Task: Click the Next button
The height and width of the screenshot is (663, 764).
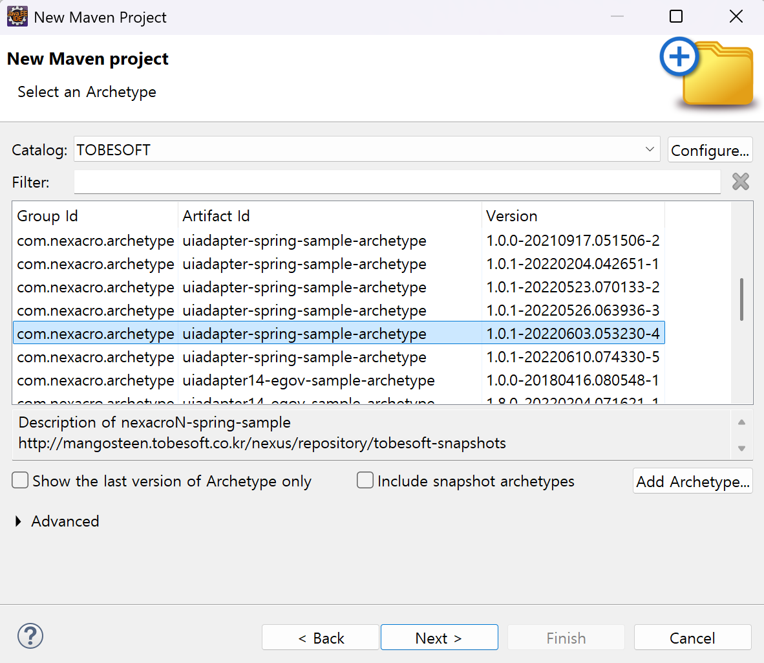Action: tap(439, 638)
